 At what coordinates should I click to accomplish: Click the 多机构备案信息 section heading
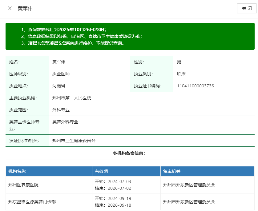point(129,153)
